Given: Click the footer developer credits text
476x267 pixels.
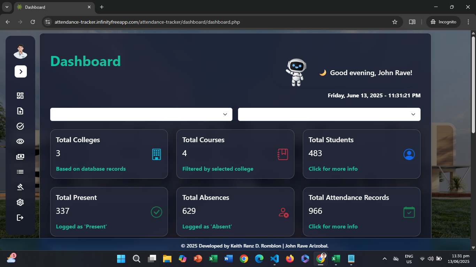Looking at the screenshot, I should click(255, 246).
